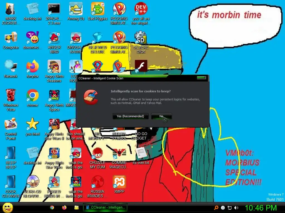Select the ULTRA CD BLOATW... disc icon
Viewport: 285px width, 213px height.
(32, 187)
